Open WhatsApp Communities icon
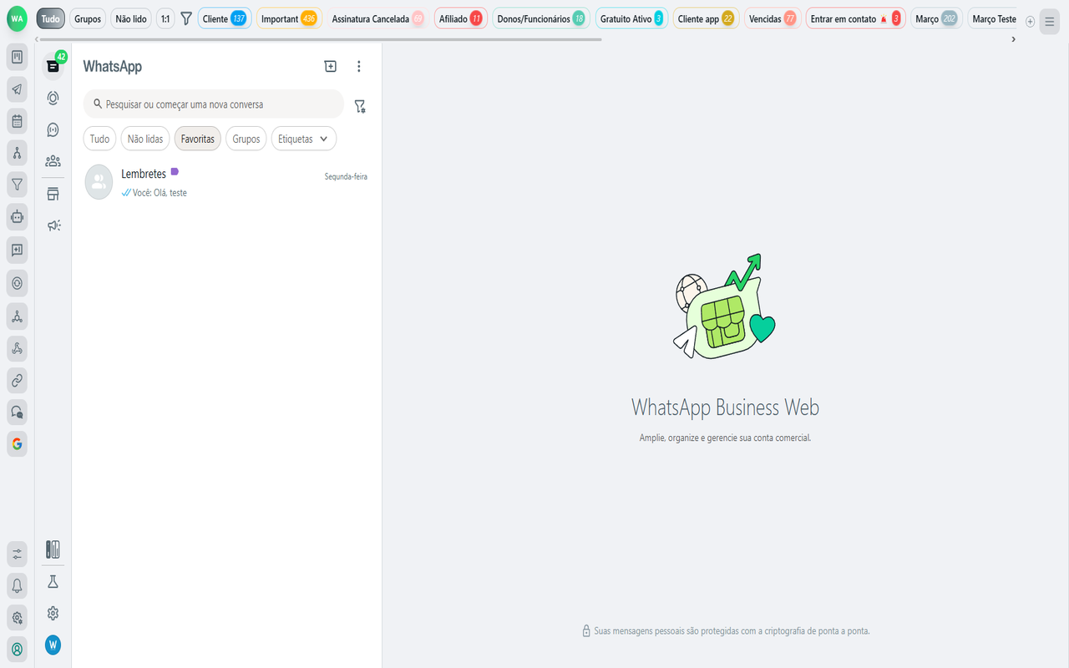Viewport: 1069px width, 668px height. click(x=53, y=161)
